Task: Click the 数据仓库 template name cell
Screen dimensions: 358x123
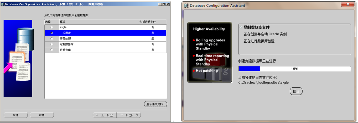Action: click(x=99, y=50)
